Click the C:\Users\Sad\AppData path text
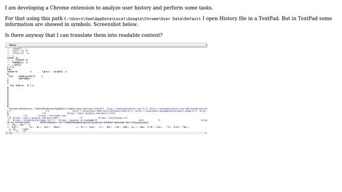 coord(133,19)
